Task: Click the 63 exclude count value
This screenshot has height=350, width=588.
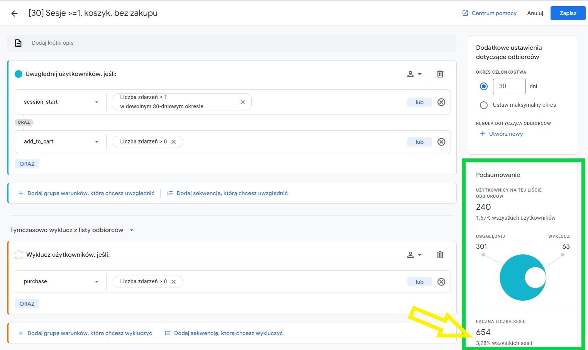Action: pyautogui.click(x=566, y=246)
